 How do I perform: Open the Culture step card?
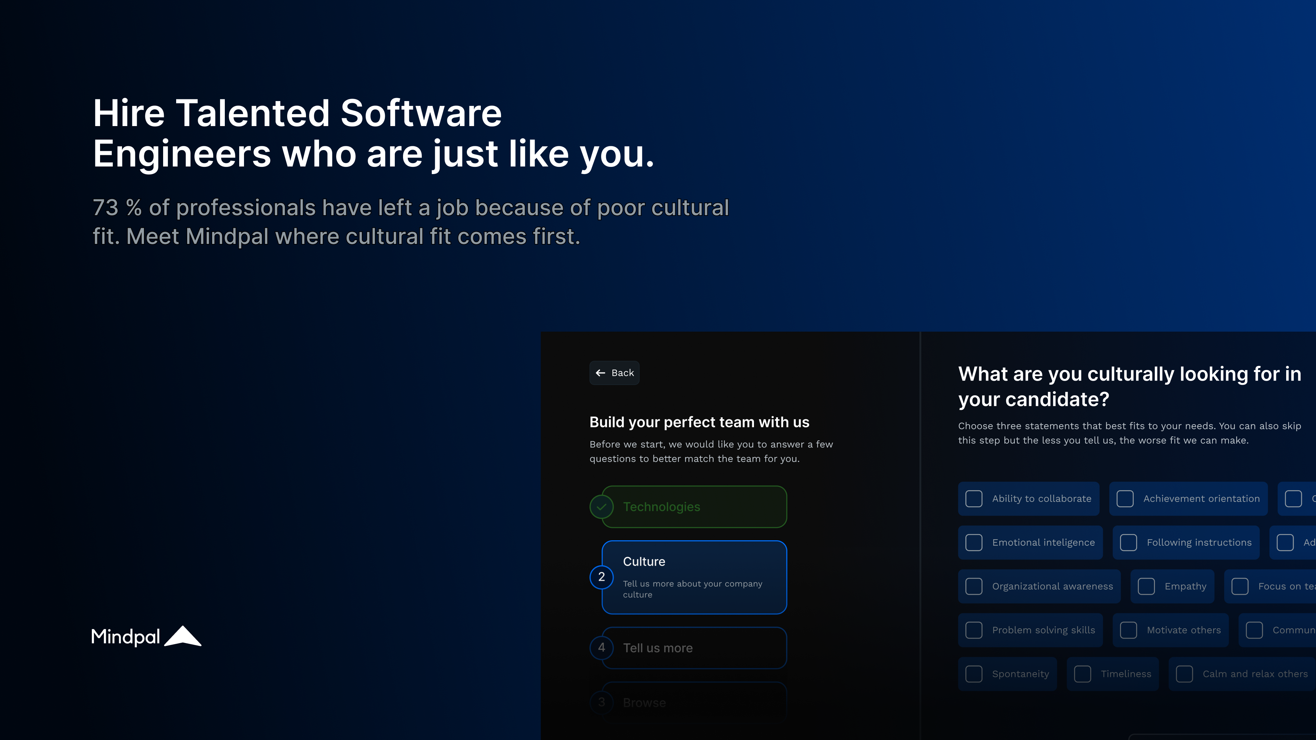click(694, 577)
